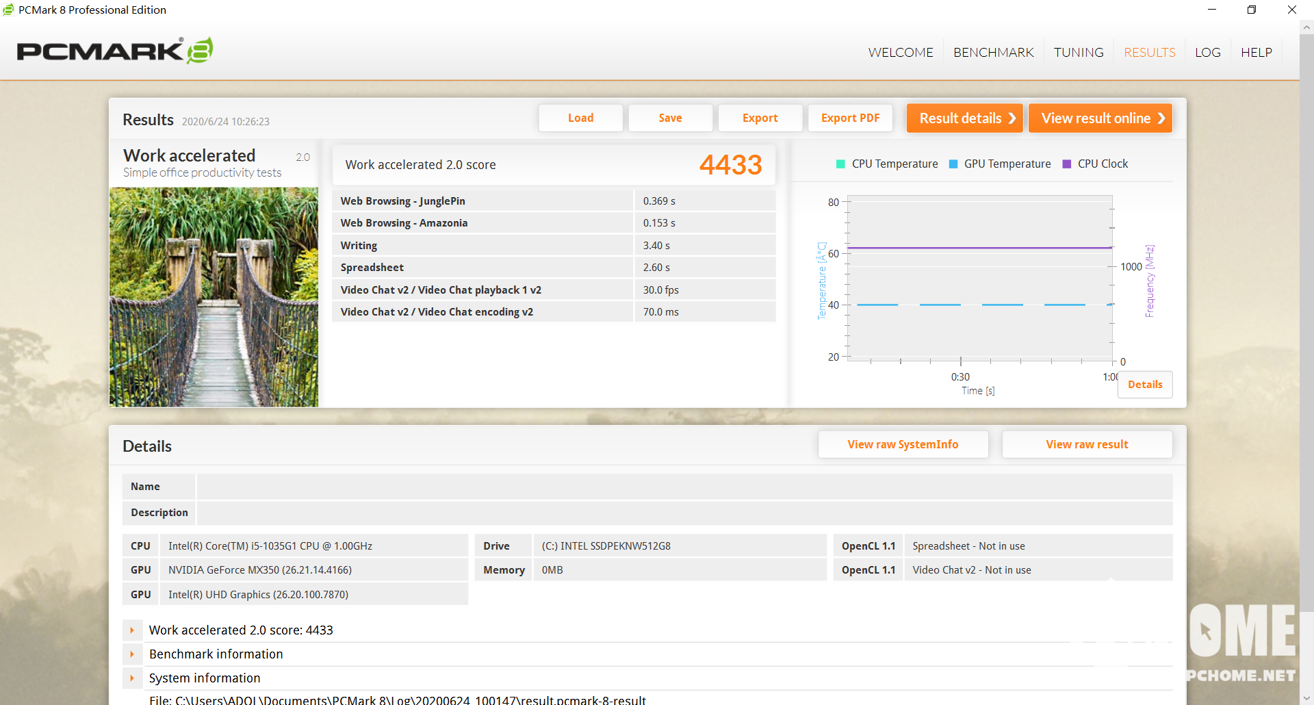Image resolution: width=1314 pixels, height=705 pixels.
Task: Click the purple CPU Clock legend swatch
Action: pyautogui.click(x=1066, y=164)
